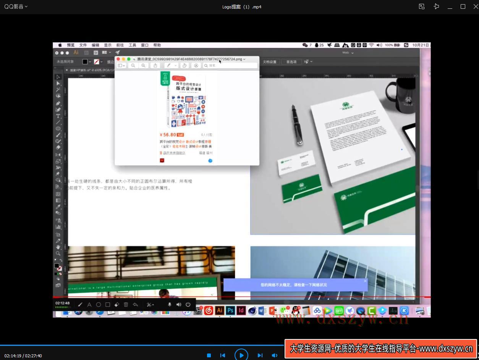Viewport: 479px width, 360px height.
Task: Select the rectangle annotation tool
Action: [108, 305]
